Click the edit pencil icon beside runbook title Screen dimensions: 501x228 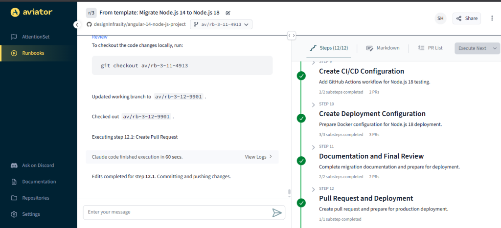coord(228,13)
